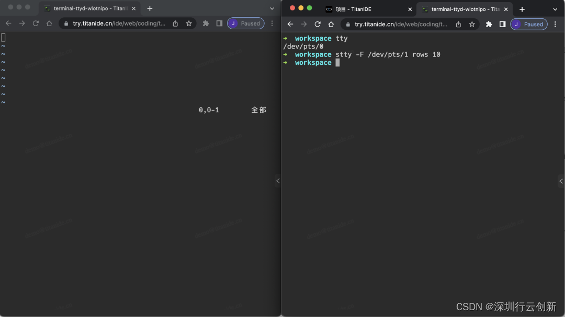Minimize right browser window yellow button
The width and height of the screenshot is (565, 317).
tap(301, 8)
